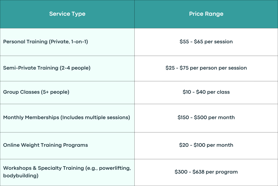Select the $55 - $65 per session cell

tap(206, 42)
